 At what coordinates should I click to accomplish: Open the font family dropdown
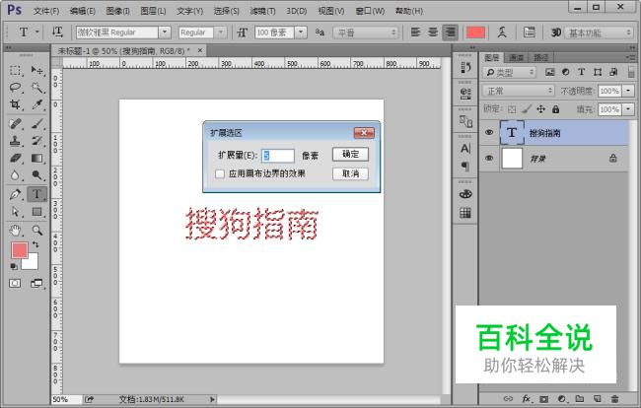tap(165, 32)
